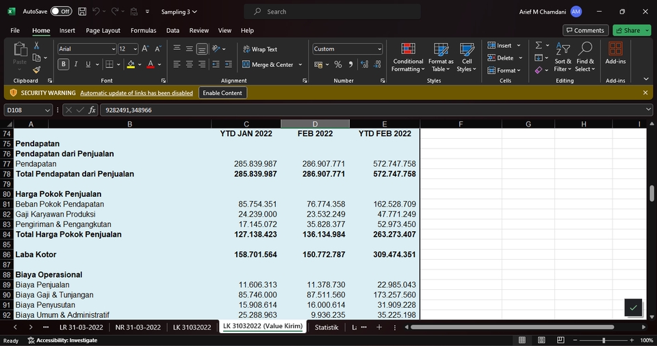Click the AutoSum sigma icon
Image resolution: width=657 pixels, height=346 pixels.
coord(539,45)
